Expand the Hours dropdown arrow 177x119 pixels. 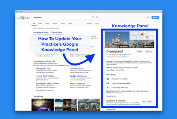[125, 70]
